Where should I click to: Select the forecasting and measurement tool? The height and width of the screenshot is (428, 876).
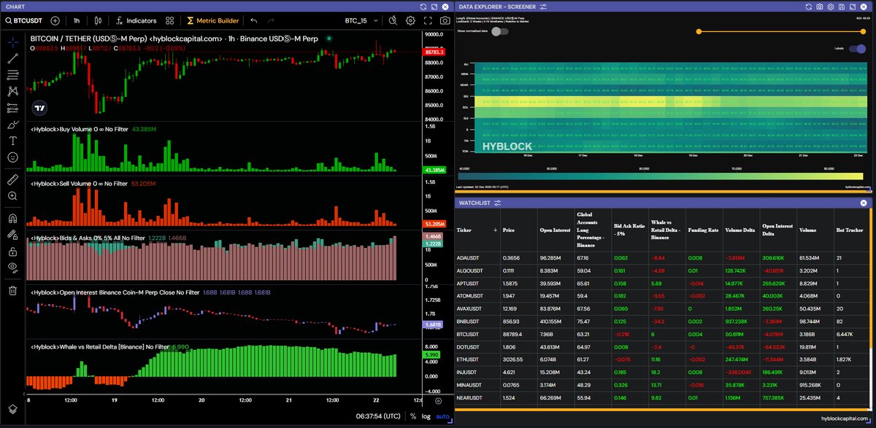click(12, 108)
